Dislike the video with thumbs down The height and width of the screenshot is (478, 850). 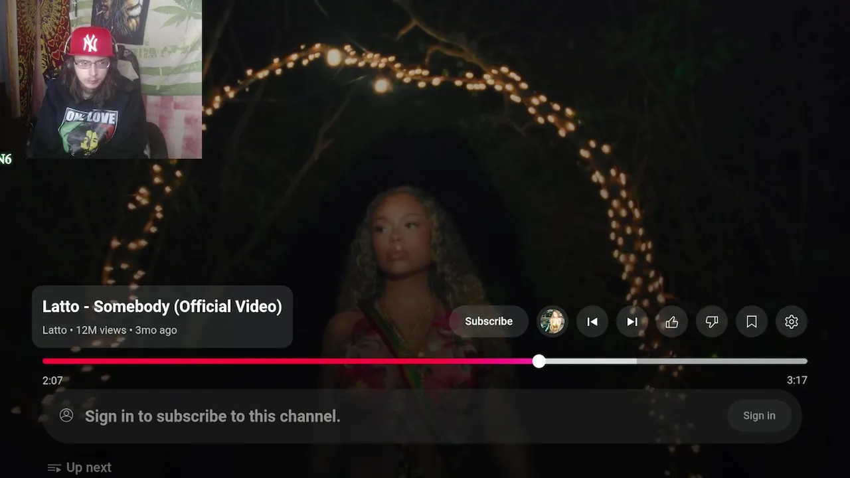(712, 321)
